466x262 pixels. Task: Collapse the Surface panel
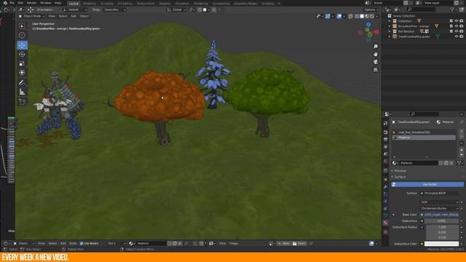tap(400, 177)
